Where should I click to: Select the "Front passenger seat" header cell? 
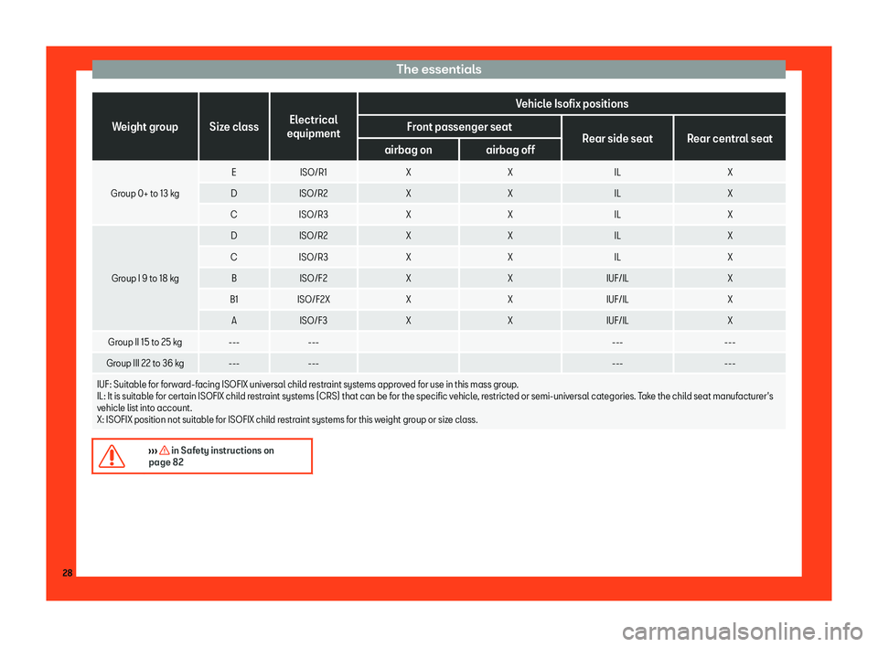[459, 126]
